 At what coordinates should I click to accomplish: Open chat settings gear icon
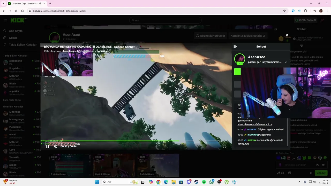point(311,173)
